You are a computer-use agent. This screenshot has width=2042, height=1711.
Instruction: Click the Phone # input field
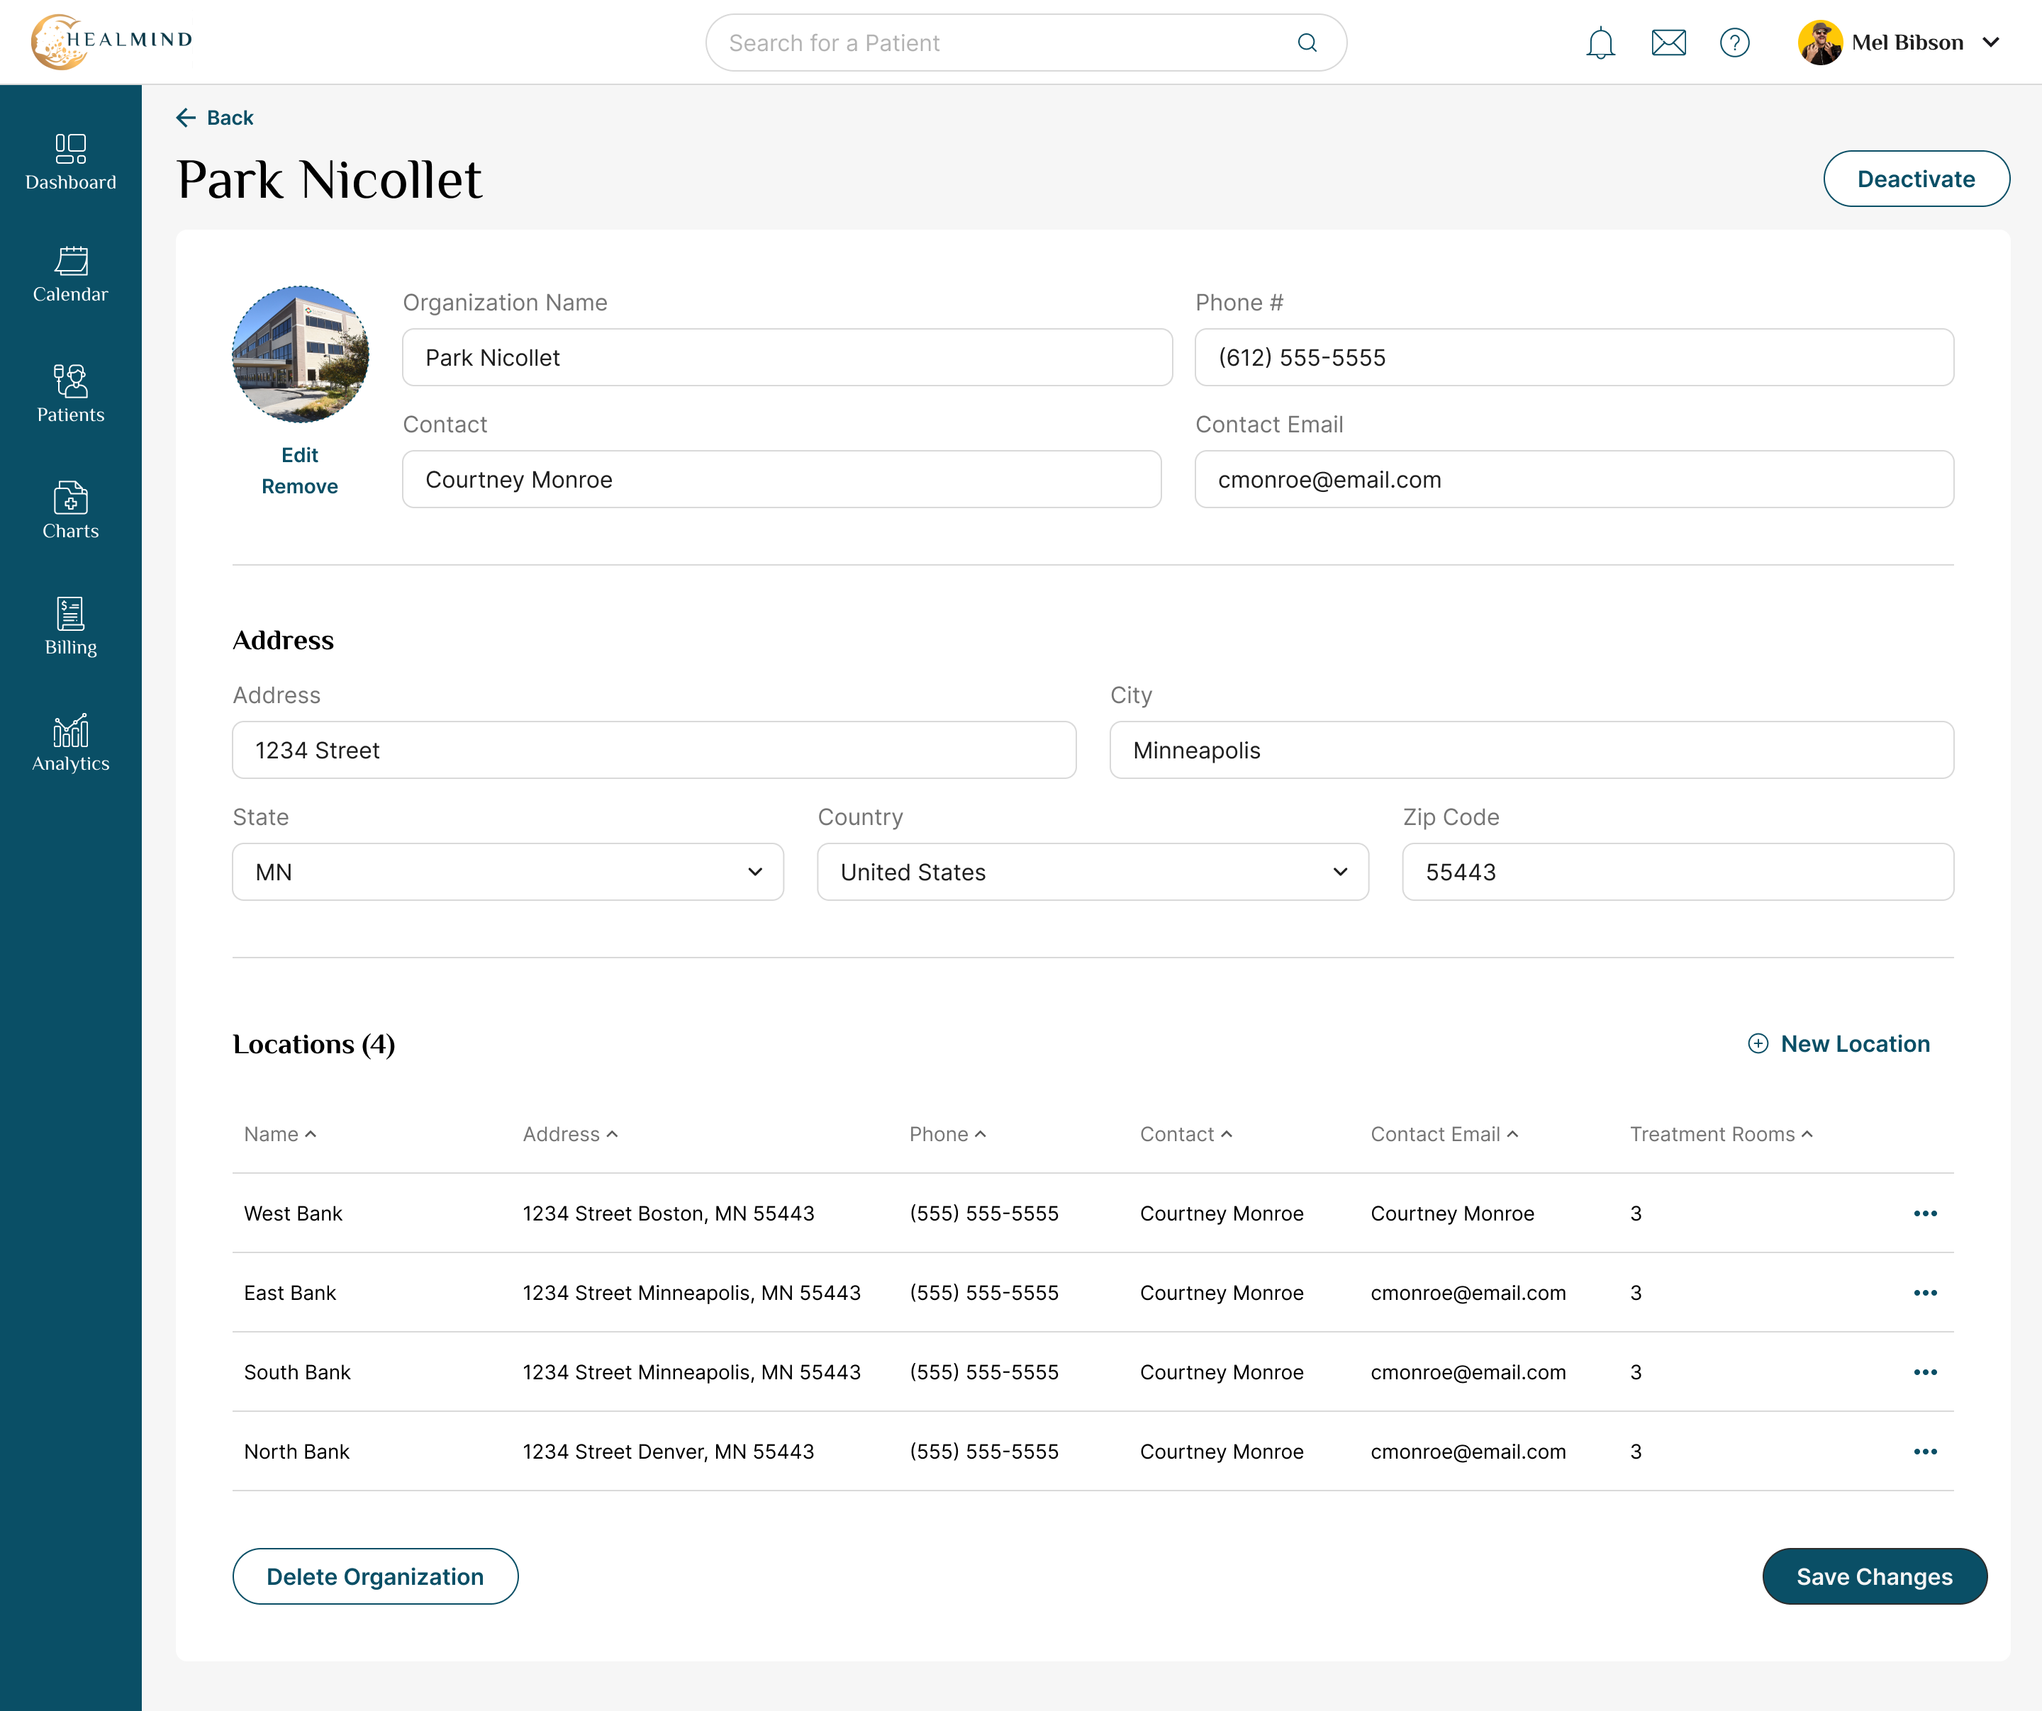pos(1574,358)
